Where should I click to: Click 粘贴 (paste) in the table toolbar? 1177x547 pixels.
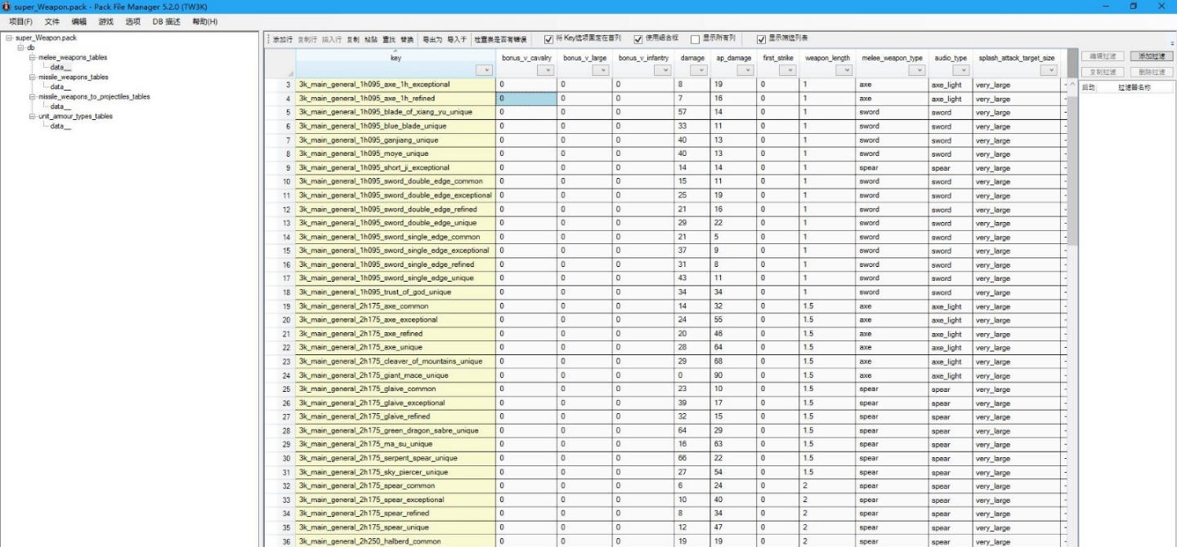click(x=371, y=39)
